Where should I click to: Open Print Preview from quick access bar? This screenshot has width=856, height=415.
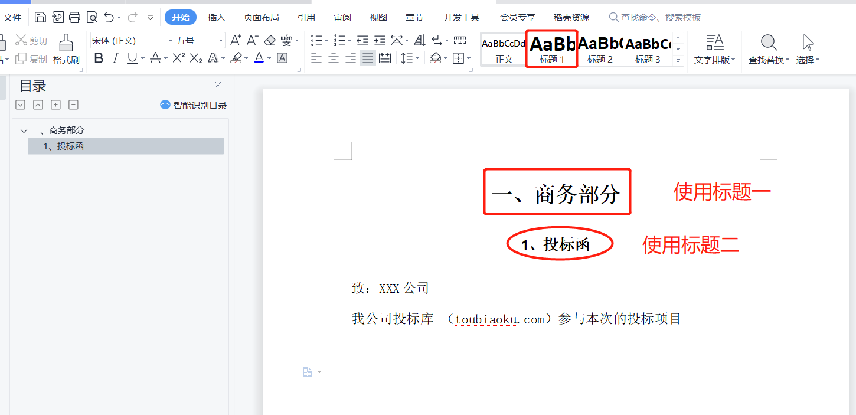point(92,17)
